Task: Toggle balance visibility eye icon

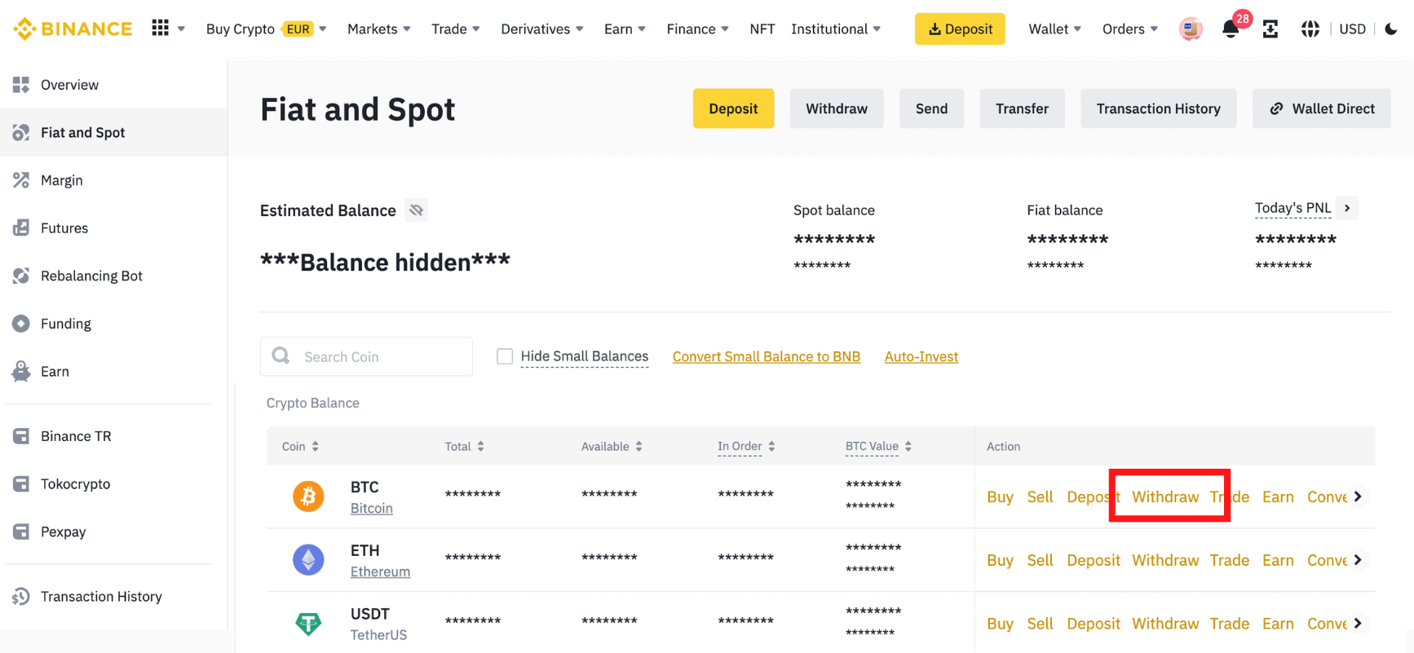Action: [417, 210]
